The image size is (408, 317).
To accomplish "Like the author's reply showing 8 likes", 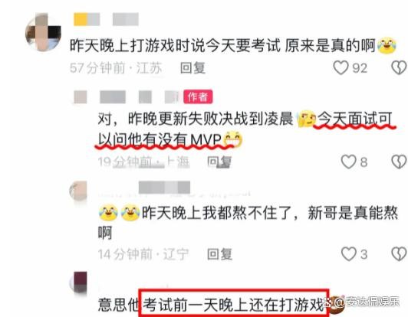I will [349, 162].
